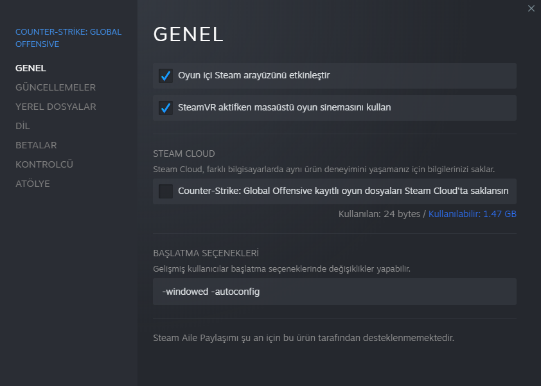
Task: Go to the DİL settings tab
Action: pyautogui.click(x=22, y=126)
